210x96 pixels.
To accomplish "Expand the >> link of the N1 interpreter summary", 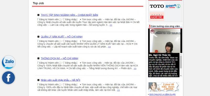I will (x=135, y=68).
